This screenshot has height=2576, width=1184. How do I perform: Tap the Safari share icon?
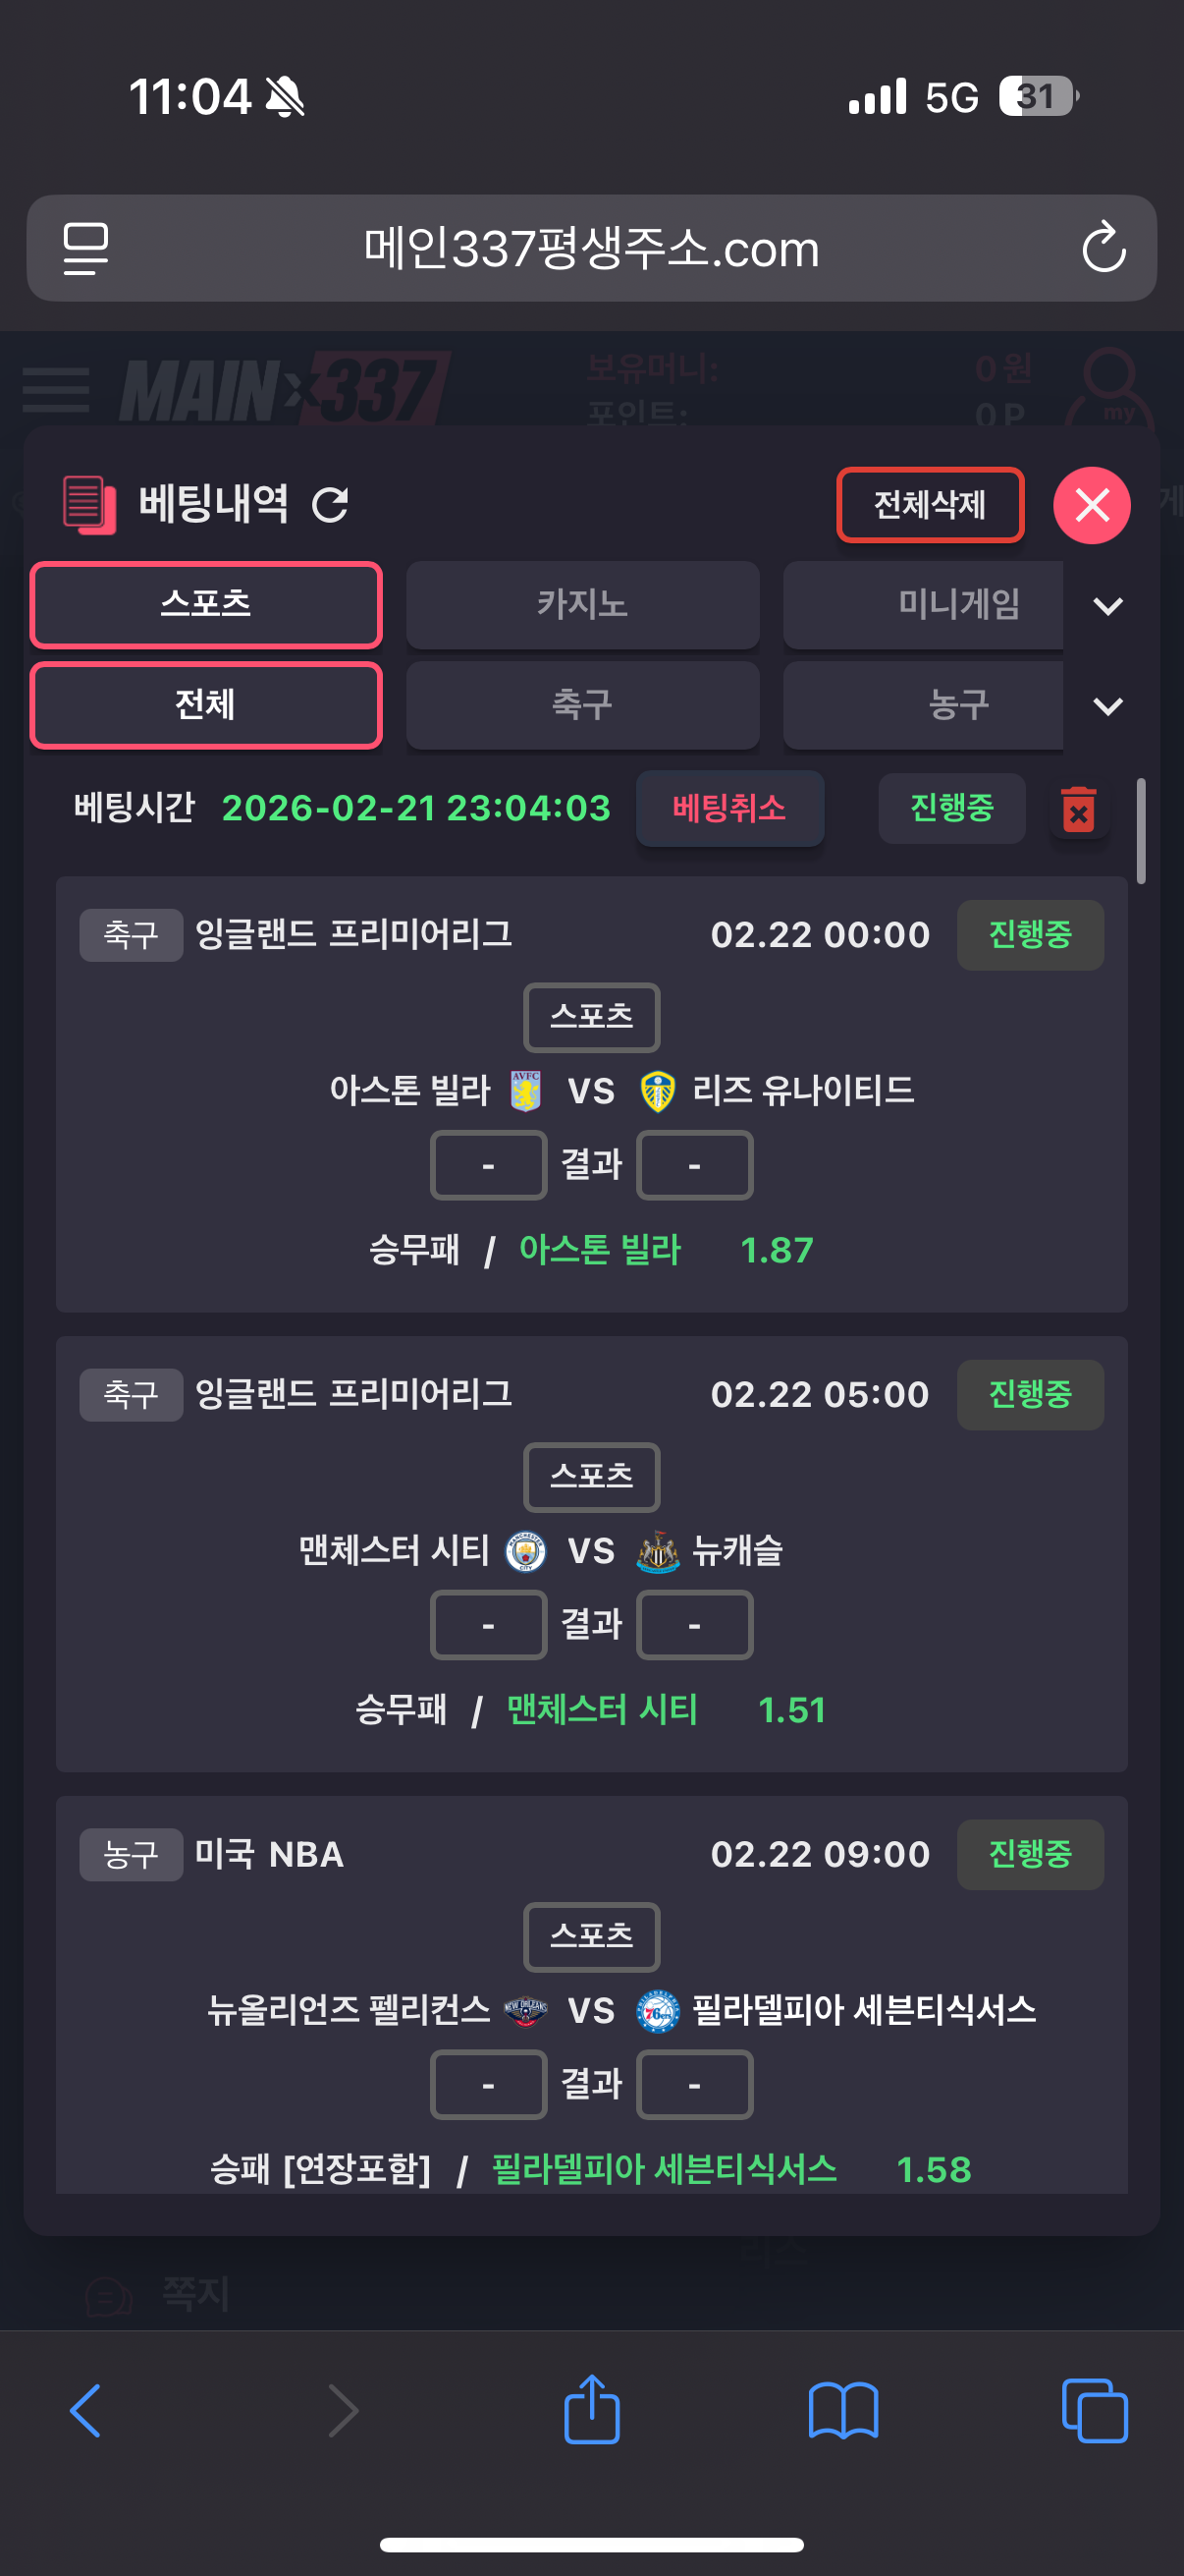(x=591, y=2410)
